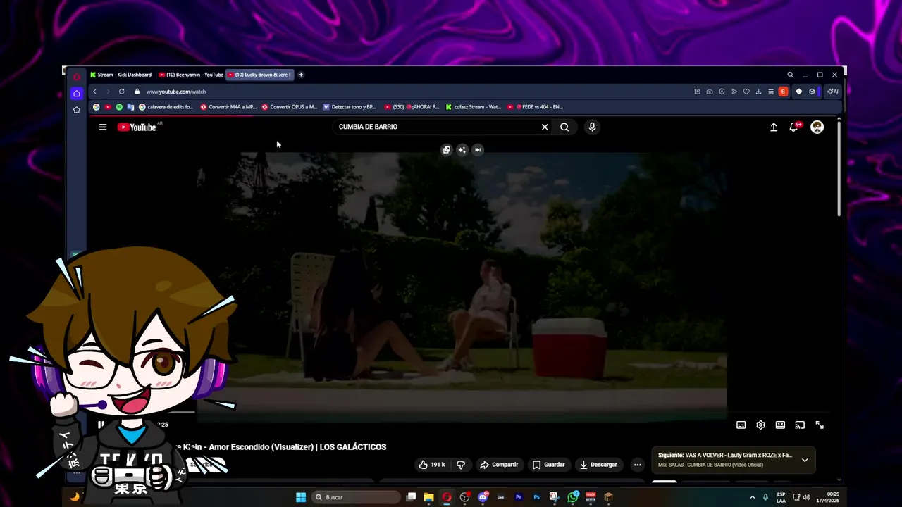Viewport: 902px width, 507px height.
Task: Click the sparkle enhance icon above player
Action: coord(462,150)
